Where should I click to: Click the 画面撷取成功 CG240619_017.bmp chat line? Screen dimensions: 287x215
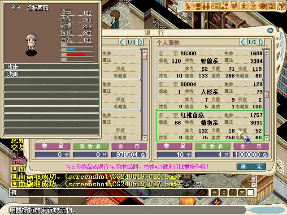(96, 184)
